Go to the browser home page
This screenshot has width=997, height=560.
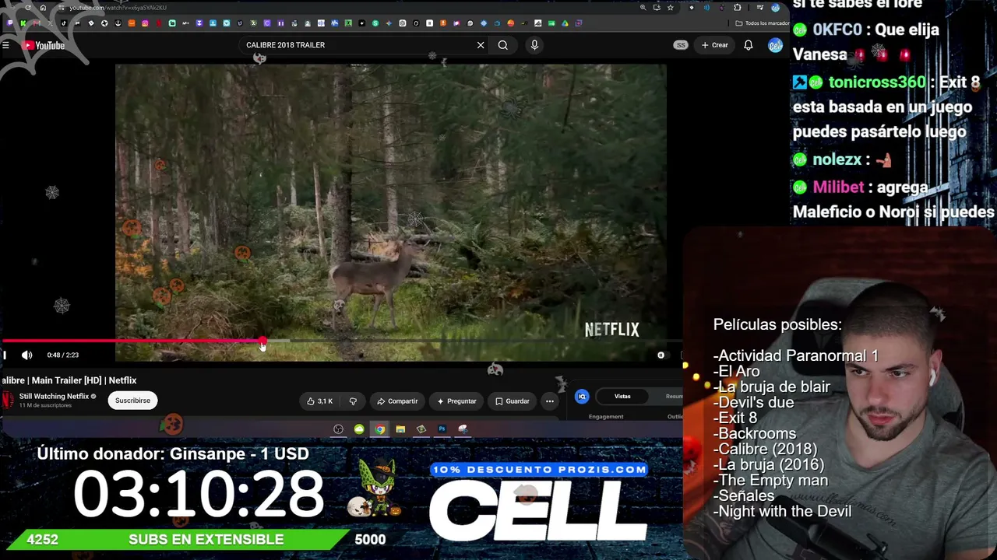[x=43, y=8]
